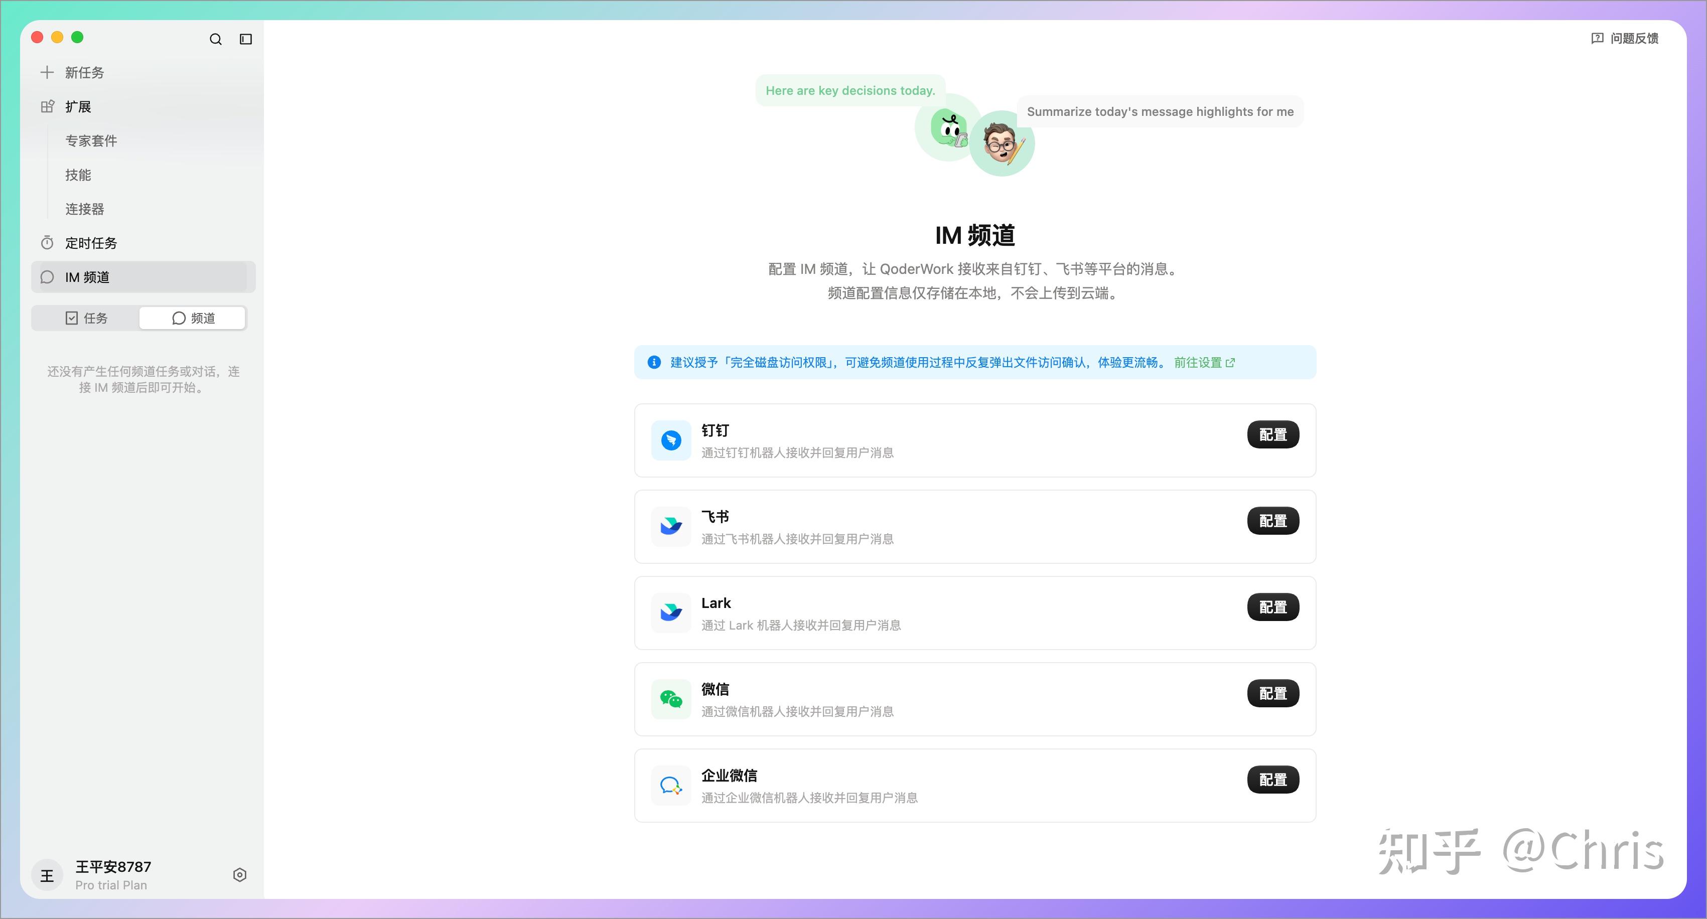Click the text 通过钉钉机器人接收并回复用户消息

coord(797,452)
